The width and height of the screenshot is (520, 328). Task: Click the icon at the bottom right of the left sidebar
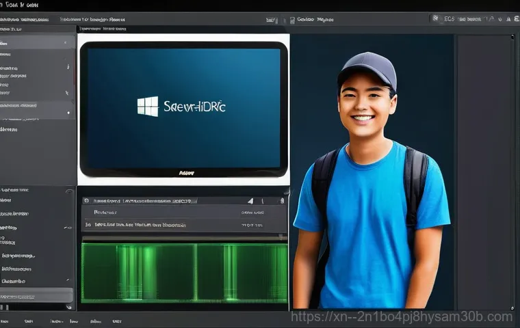click(x=68, y=308)
